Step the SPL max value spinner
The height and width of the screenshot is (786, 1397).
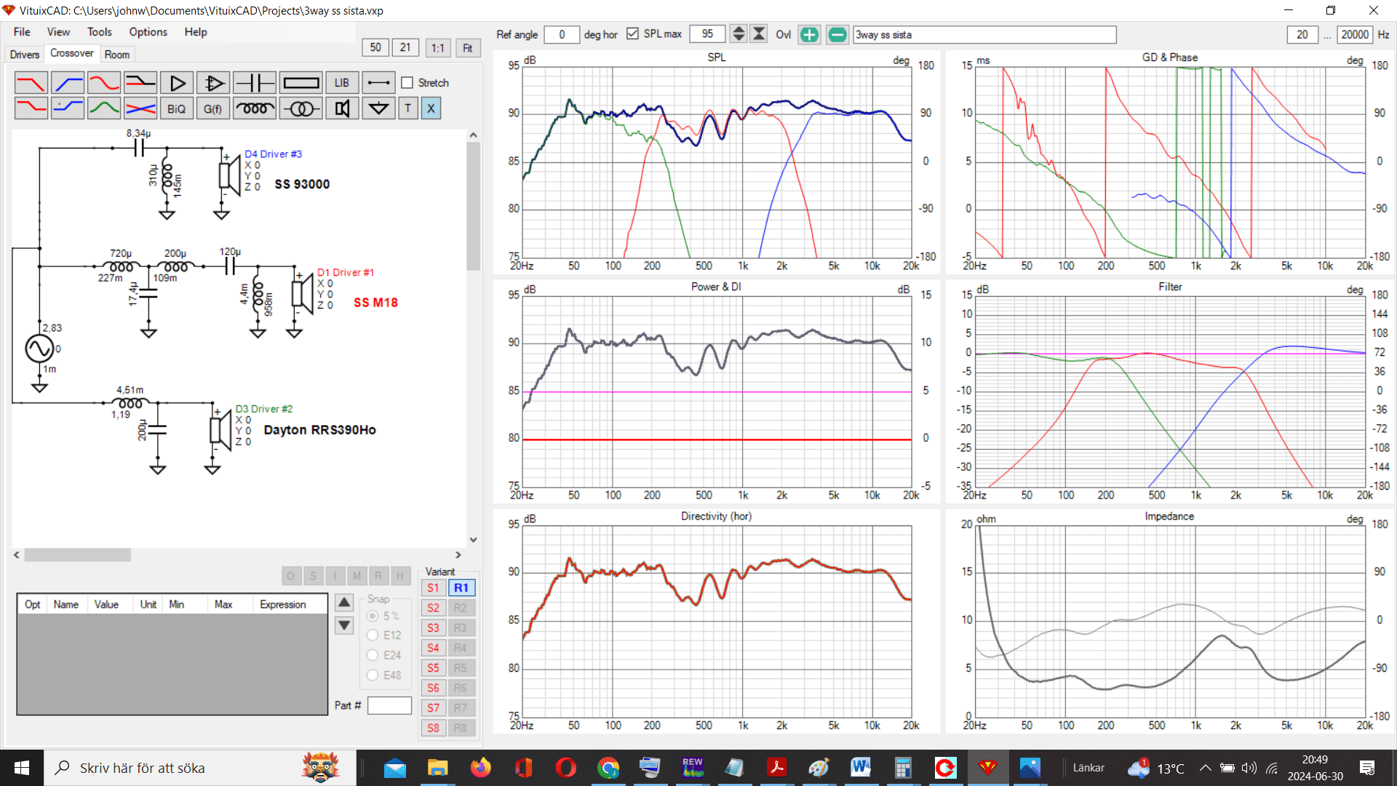(739, 34)
